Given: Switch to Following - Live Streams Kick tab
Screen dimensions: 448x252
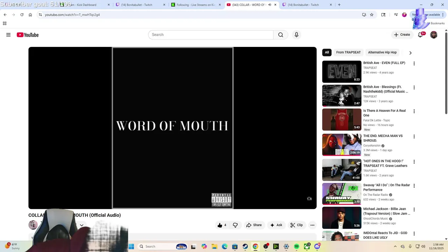Looking at the screenshot, I should click(196, 5).
